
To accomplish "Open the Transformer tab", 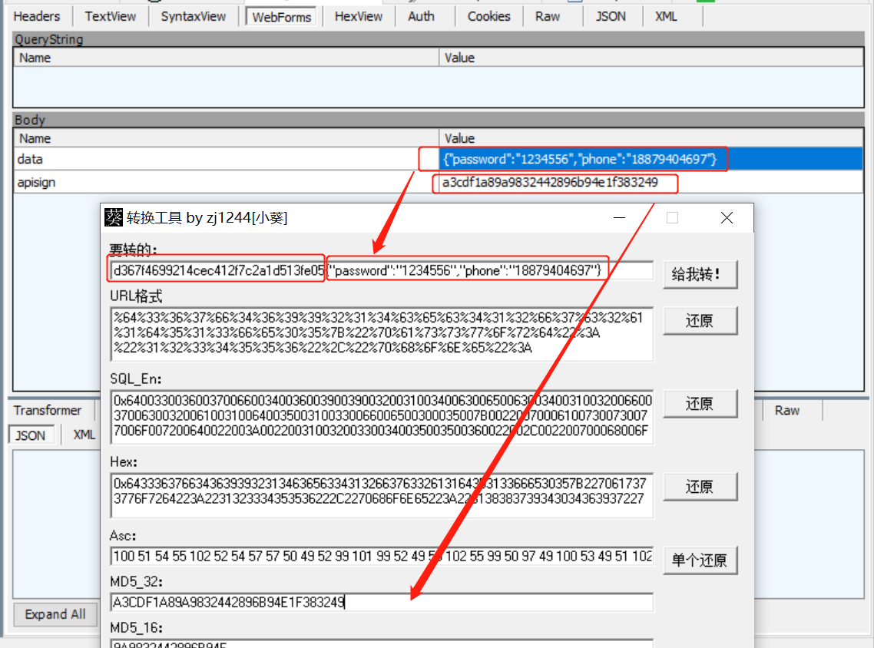I will 48,411.
